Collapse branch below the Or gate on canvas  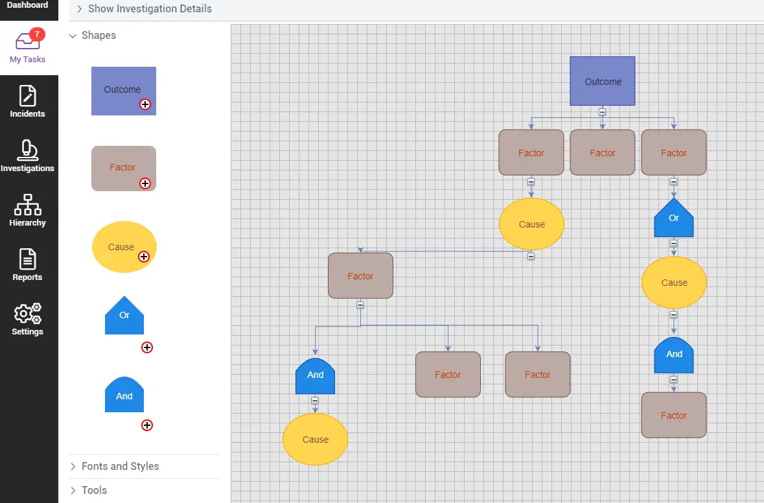[x=673, y=243]
